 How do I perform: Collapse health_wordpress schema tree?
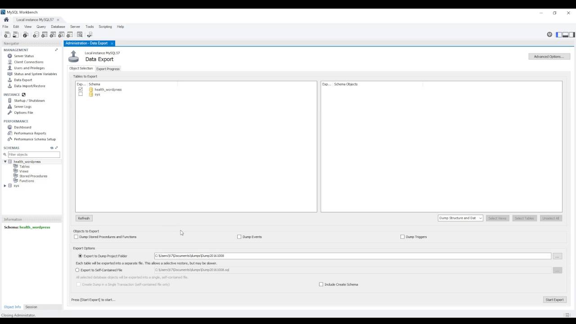5,162
